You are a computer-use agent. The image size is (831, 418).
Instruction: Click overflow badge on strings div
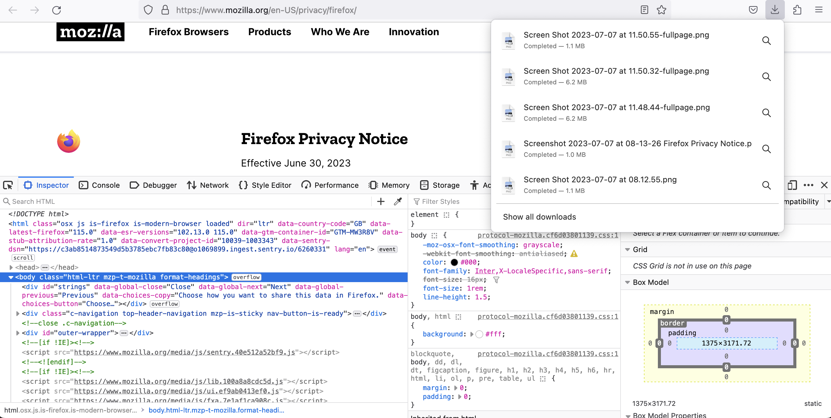165,304
